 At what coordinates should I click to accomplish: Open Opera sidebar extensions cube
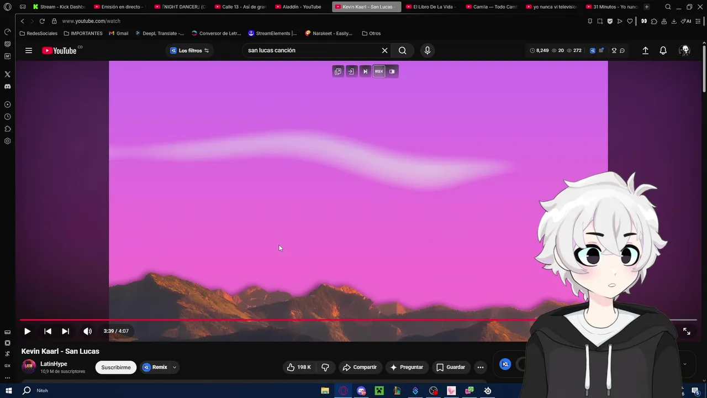[7, 129]
